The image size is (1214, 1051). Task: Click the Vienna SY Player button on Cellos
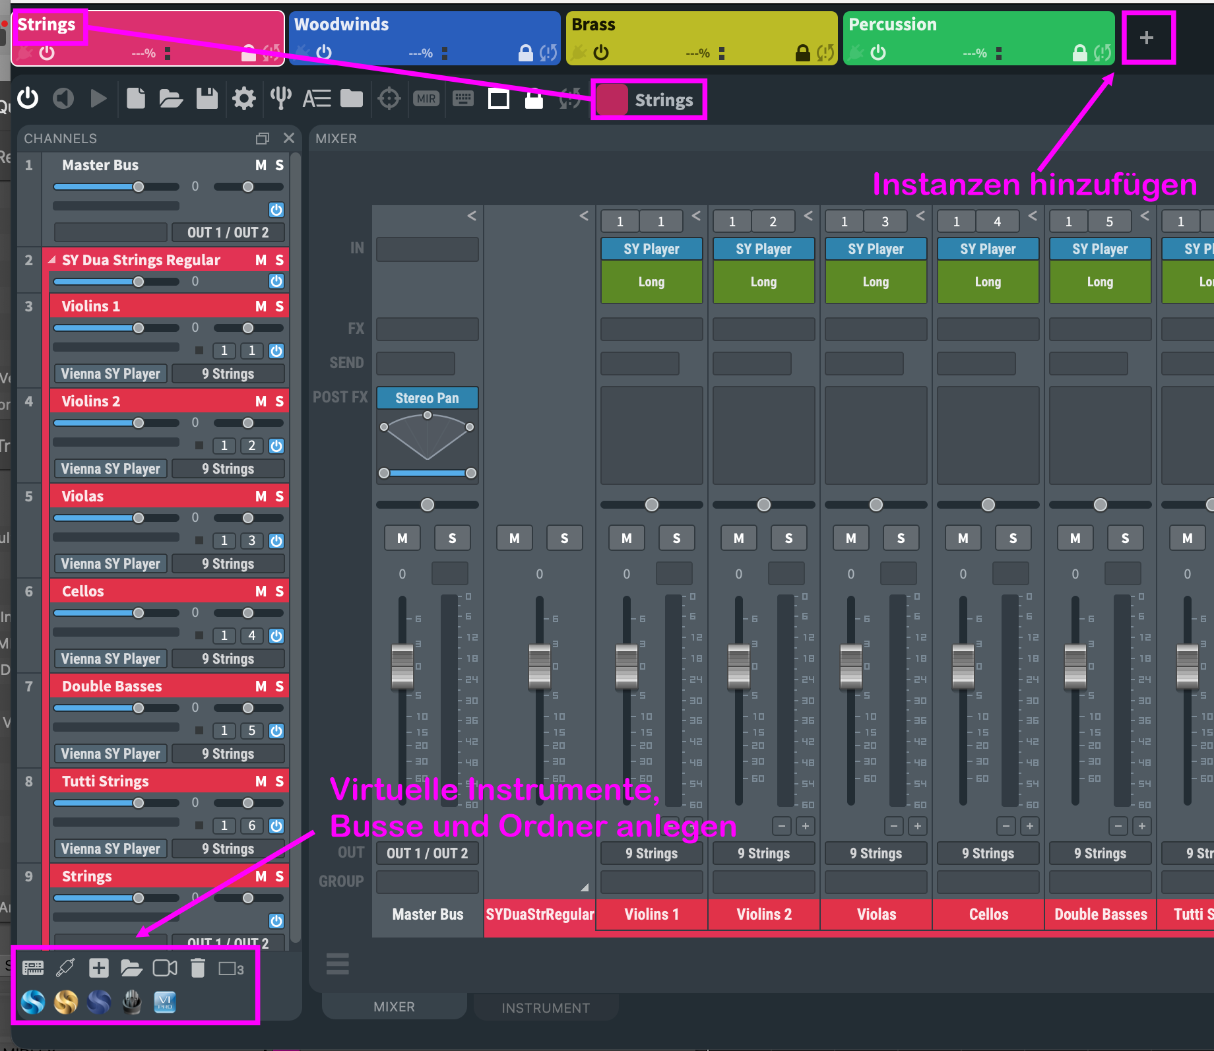tap(111, 658)
